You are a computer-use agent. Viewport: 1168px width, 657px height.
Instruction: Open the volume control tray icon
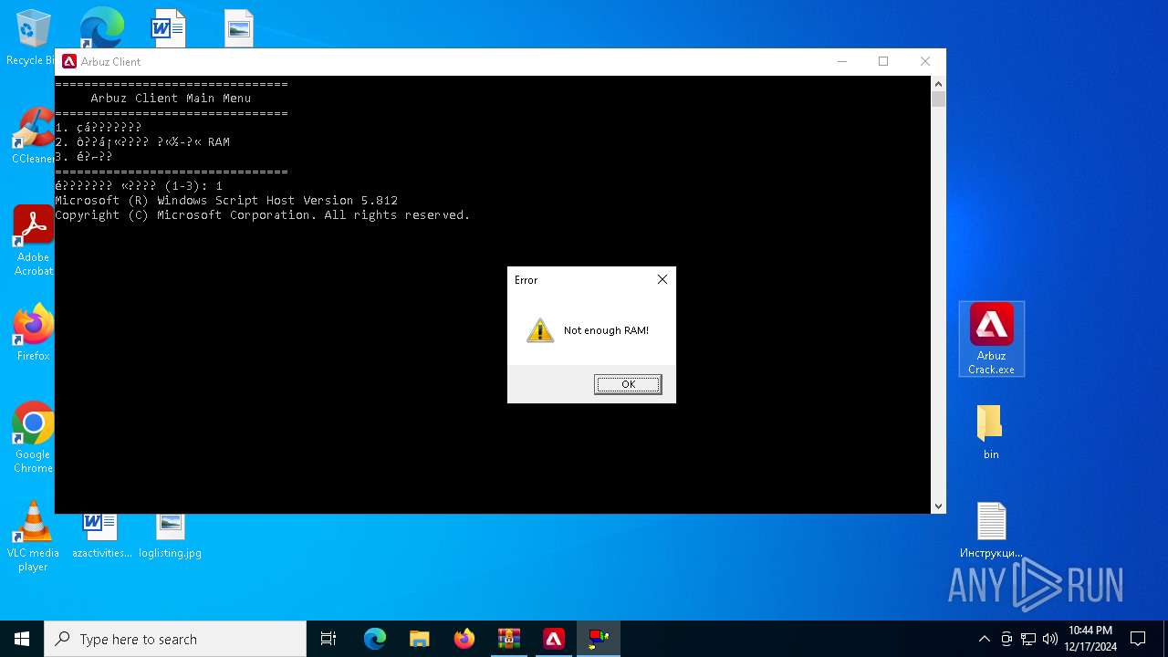tap(1050, 639)
